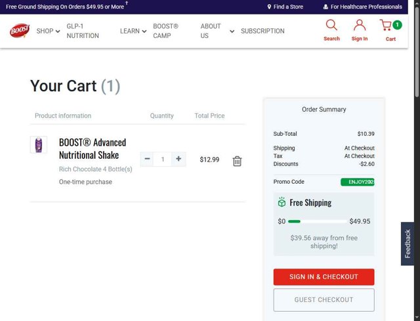Click the $12.99 total price
Image resolution: width=420 pixels, height=321 pixels.
(x=209, y=160)
